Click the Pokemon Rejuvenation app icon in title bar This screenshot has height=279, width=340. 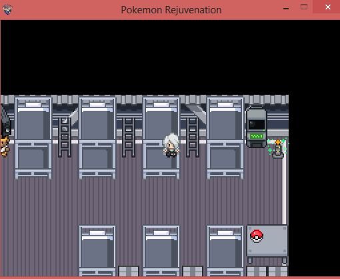[x=7, y=10]
